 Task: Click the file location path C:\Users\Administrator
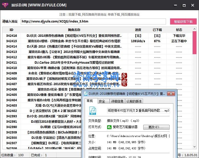[138, 136]
